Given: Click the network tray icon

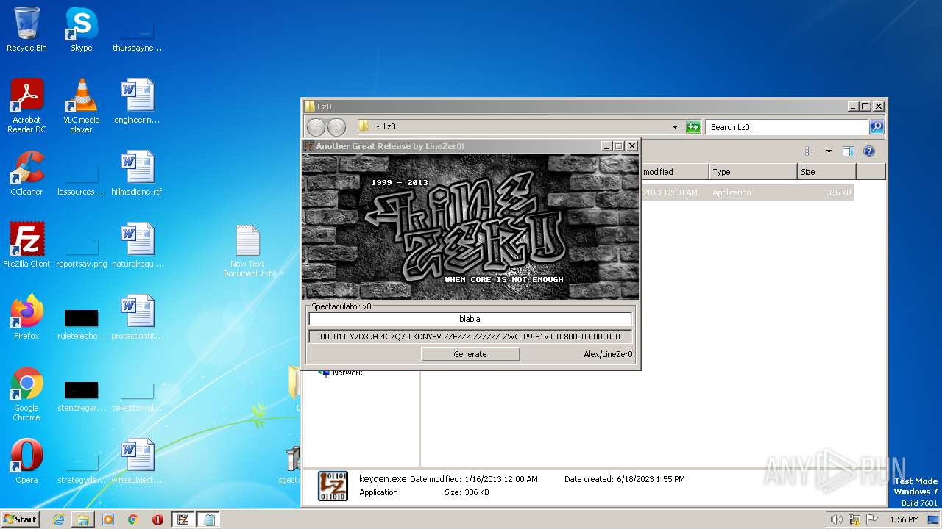Looking at the screenshot, I should click(x=854, y=519).
